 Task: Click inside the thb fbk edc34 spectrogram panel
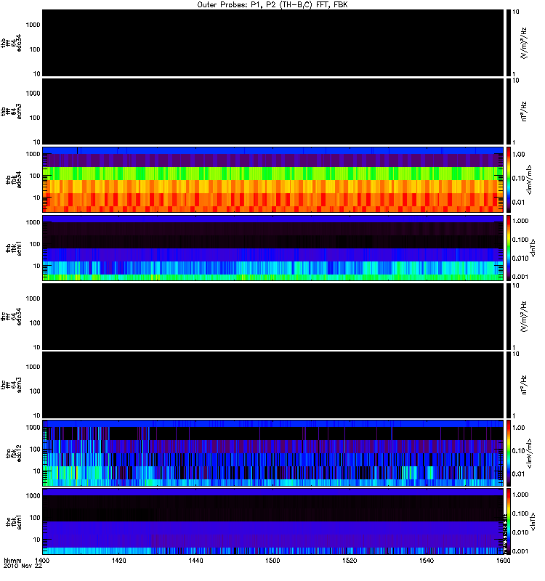coord(273,179)
